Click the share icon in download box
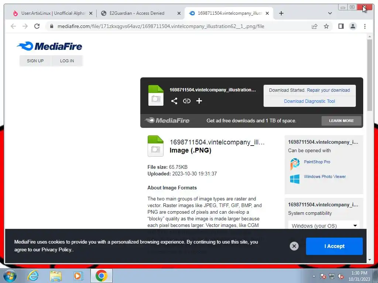 (174, 101)
